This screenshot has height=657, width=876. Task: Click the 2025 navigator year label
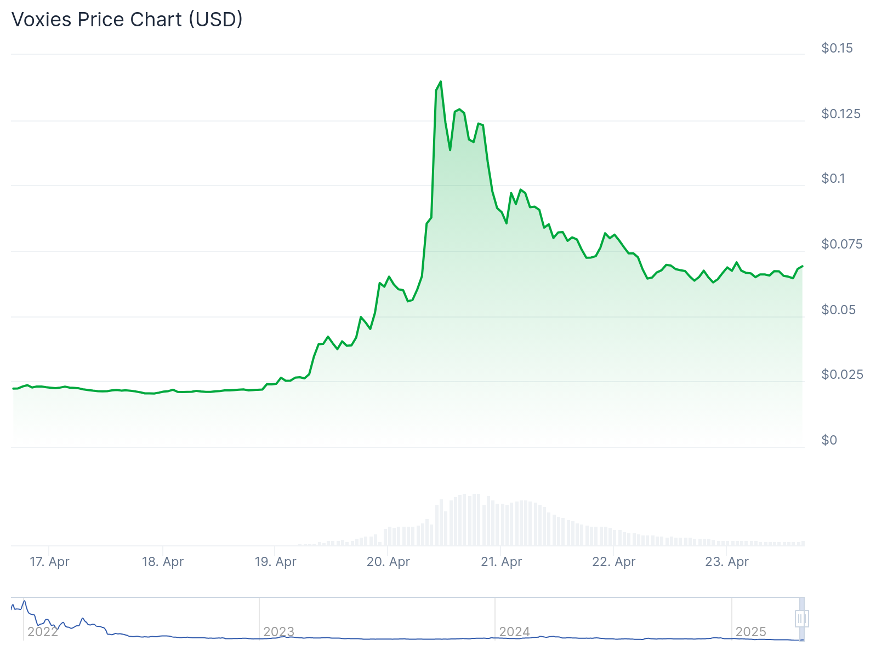point(750,632)
